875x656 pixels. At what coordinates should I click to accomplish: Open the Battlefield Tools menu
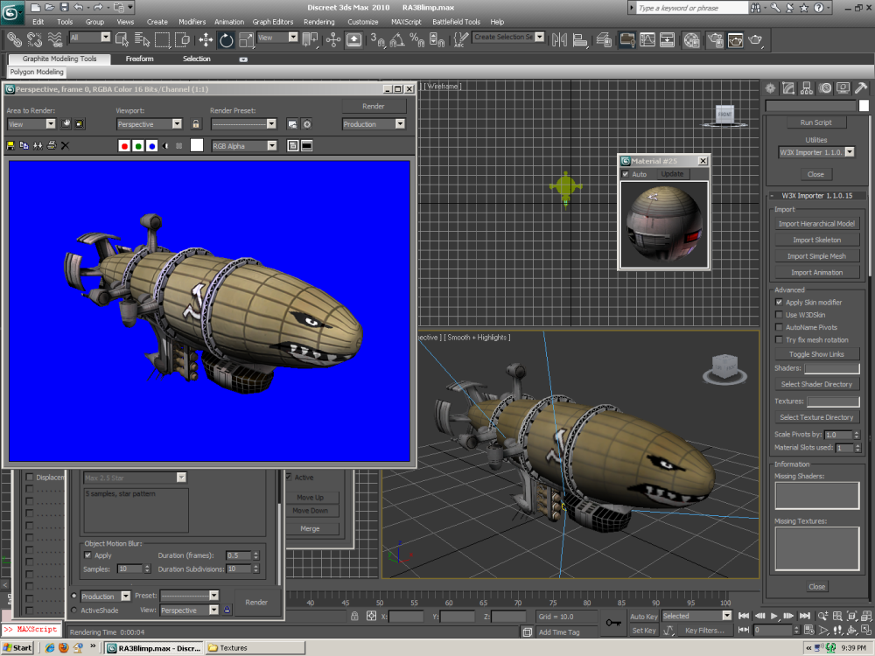point(456,22)
